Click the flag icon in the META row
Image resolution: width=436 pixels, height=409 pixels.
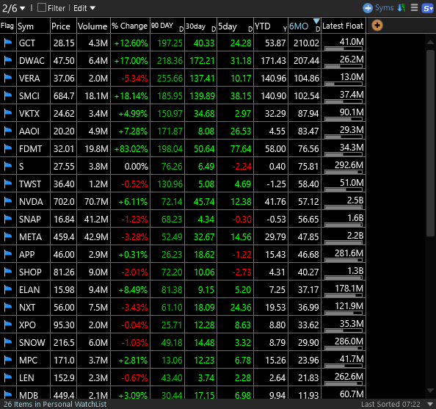(x=8, y=236)
